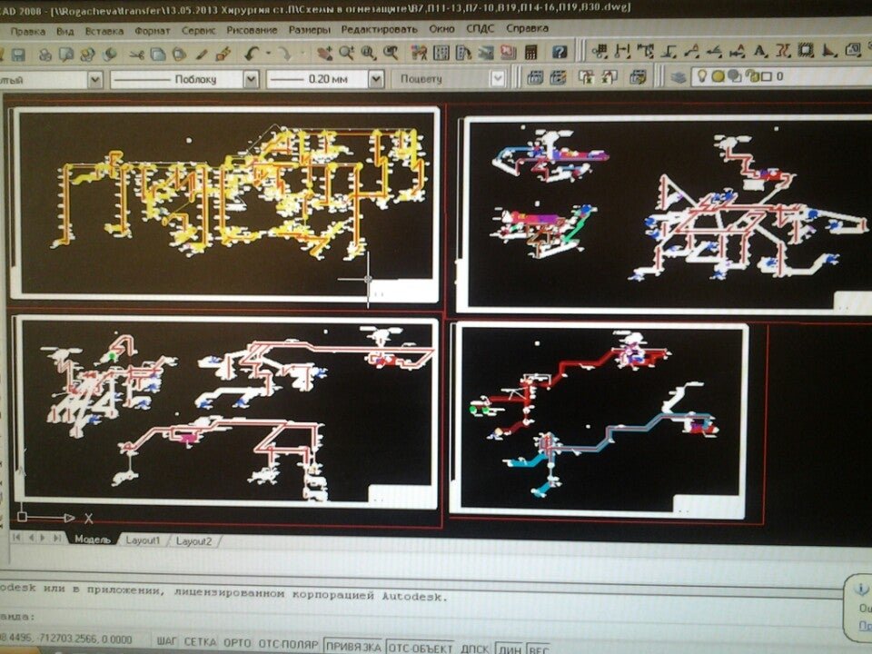This screenshot has height=654, width=872.
Task: Expand the 0.20 мм lineweight dropdown
Action: [375, 79]
